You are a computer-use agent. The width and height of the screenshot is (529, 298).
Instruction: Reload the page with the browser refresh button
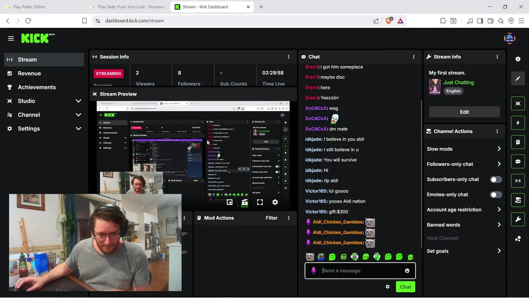(28, 21)
